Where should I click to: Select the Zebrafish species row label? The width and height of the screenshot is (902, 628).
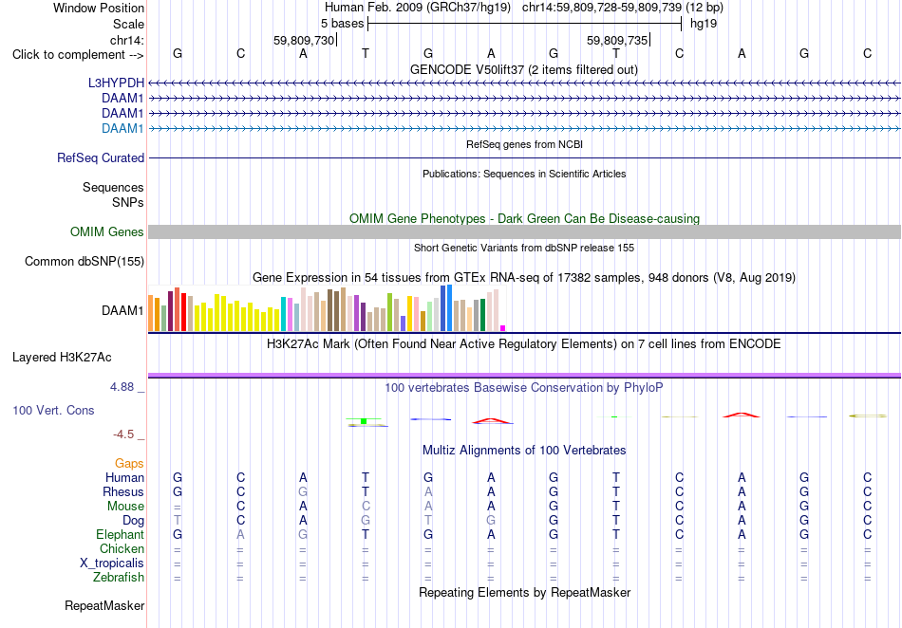(x=119, y=577)
